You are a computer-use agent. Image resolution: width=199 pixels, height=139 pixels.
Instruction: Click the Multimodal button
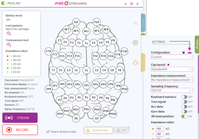click(x=98, y=130)
